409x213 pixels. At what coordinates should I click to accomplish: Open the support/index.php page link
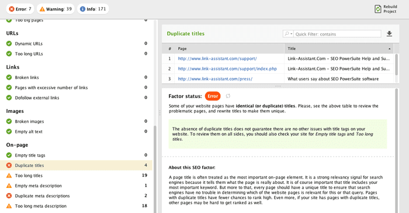pyautogui.click(x=227, y=69)
